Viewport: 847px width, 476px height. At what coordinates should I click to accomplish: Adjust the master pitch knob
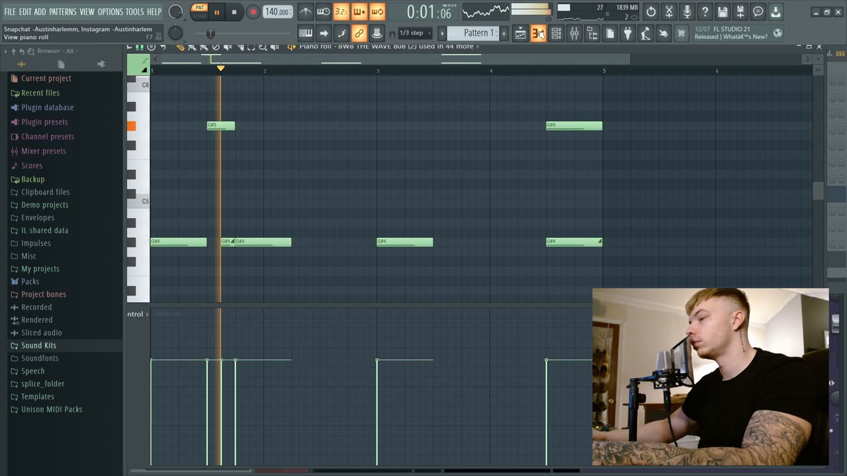click(x=175, y=33)
